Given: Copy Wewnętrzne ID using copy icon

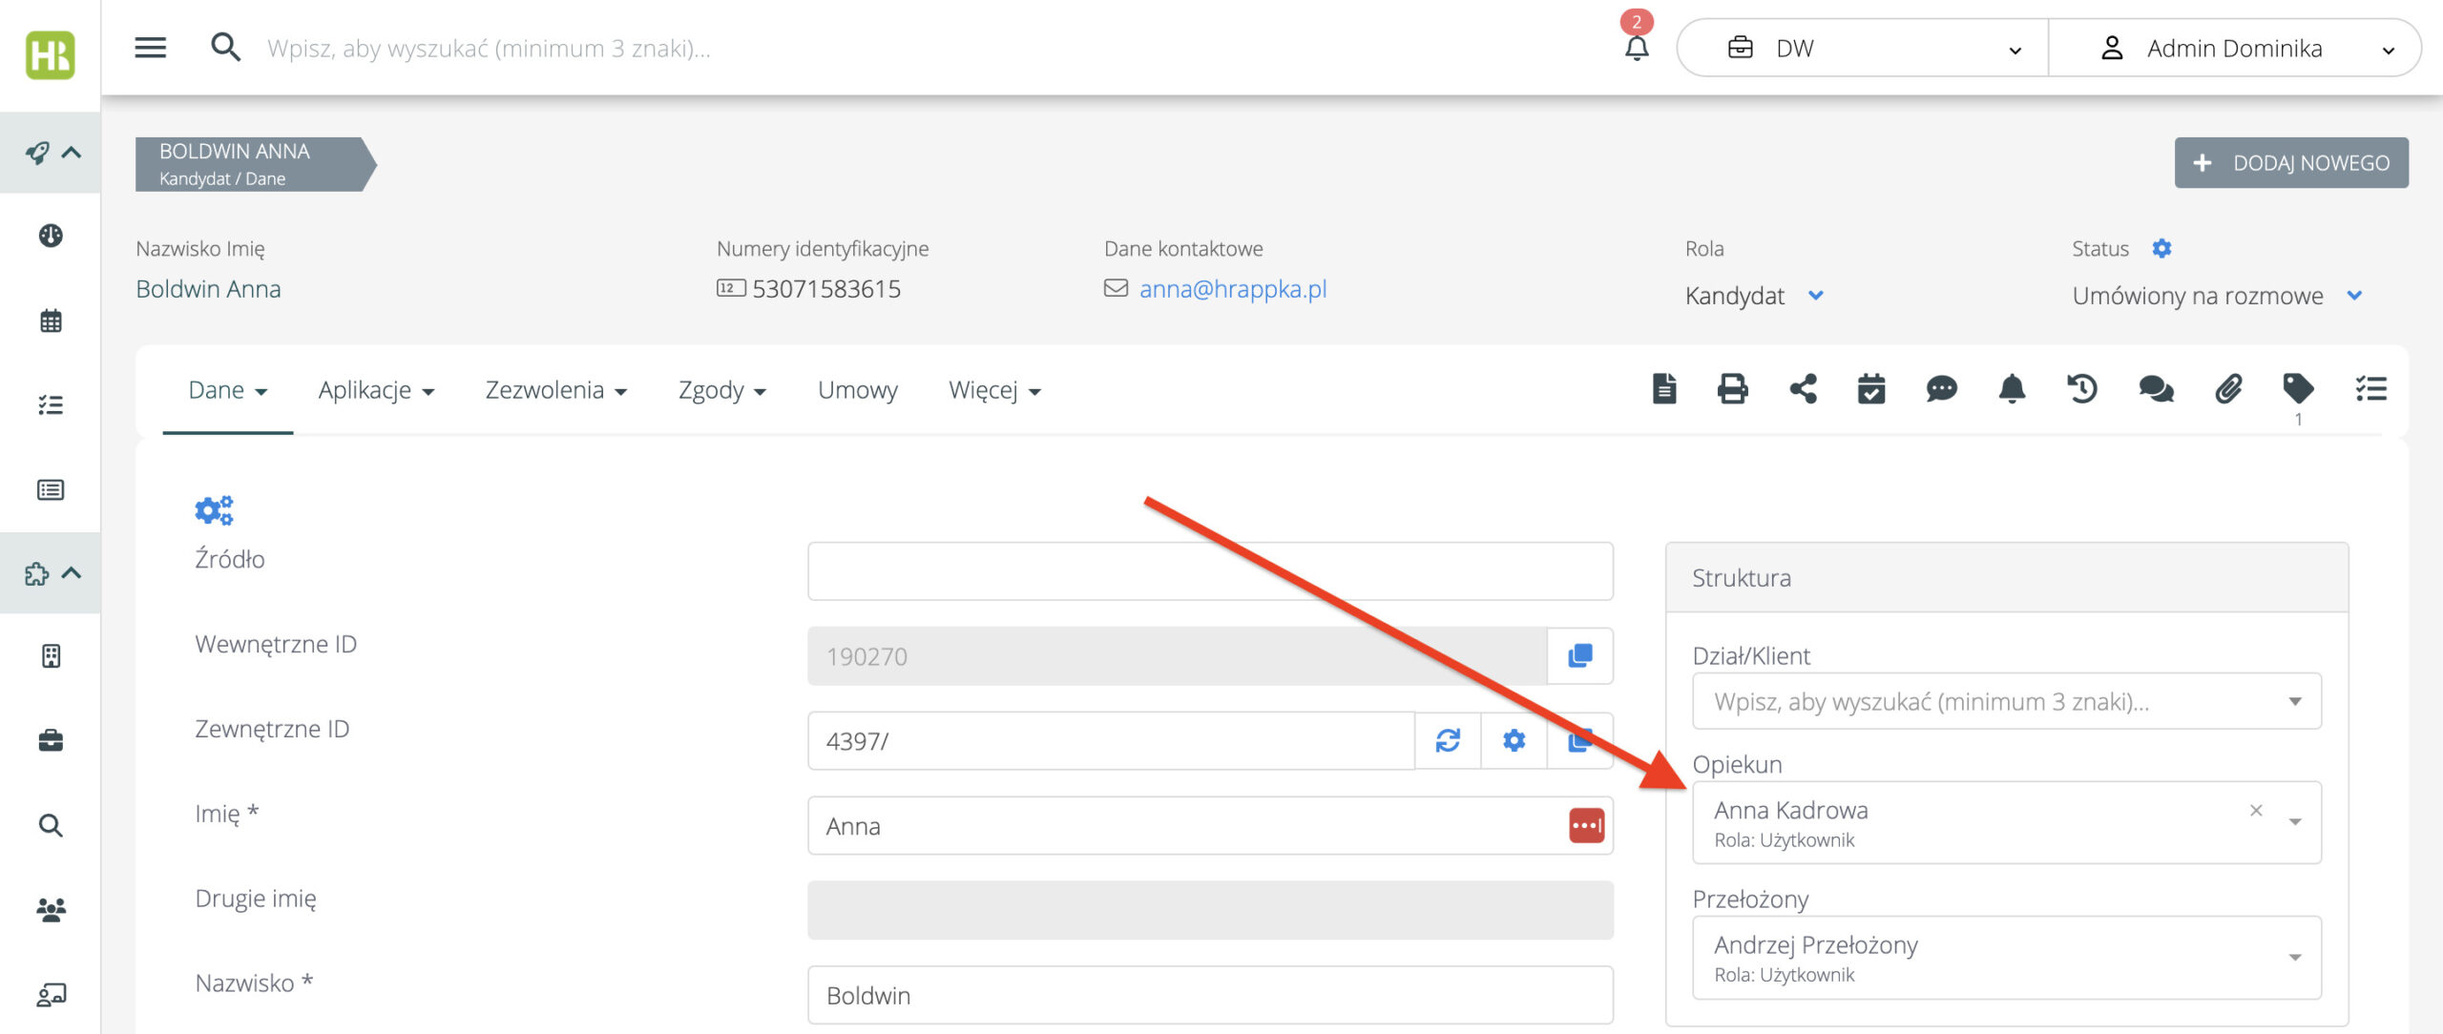Looking at the screenshot, I should pos(1580,656).
